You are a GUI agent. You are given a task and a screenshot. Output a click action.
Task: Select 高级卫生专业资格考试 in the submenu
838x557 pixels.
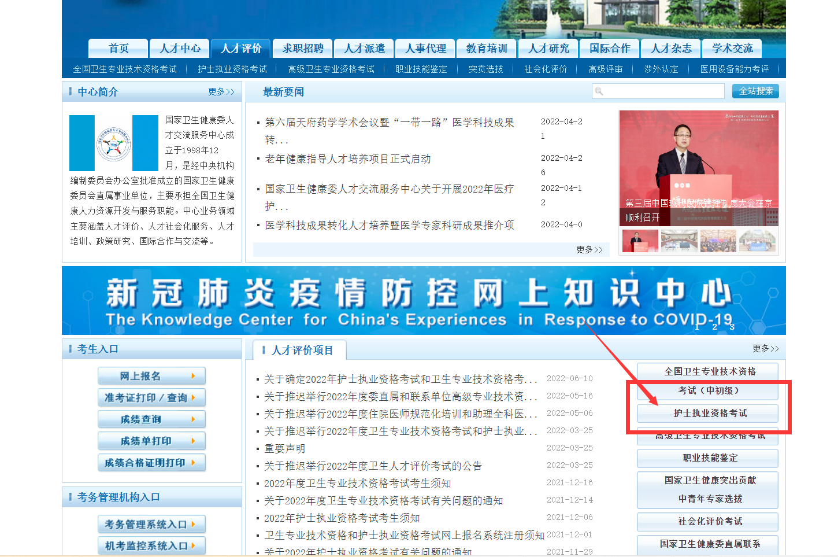331,69
